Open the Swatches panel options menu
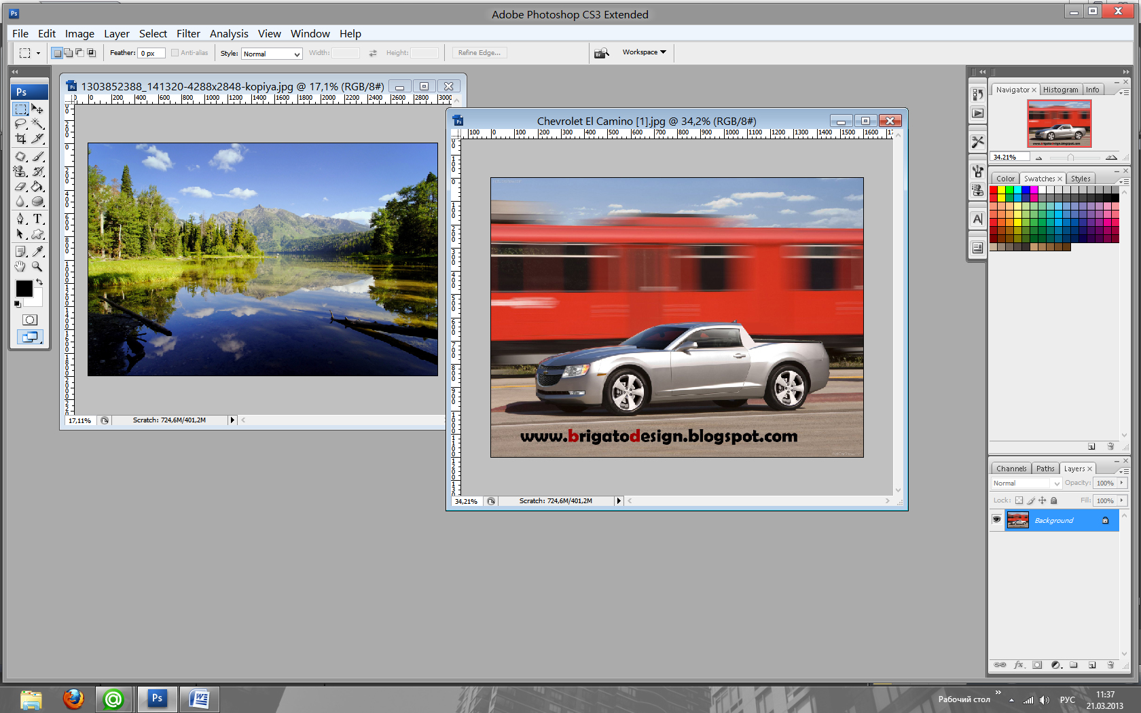The image size is (1141, 713). 1124,181
